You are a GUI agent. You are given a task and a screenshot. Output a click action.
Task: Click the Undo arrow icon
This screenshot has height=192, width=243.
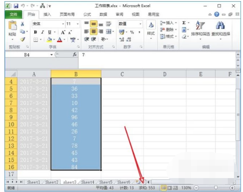(23, 6)
